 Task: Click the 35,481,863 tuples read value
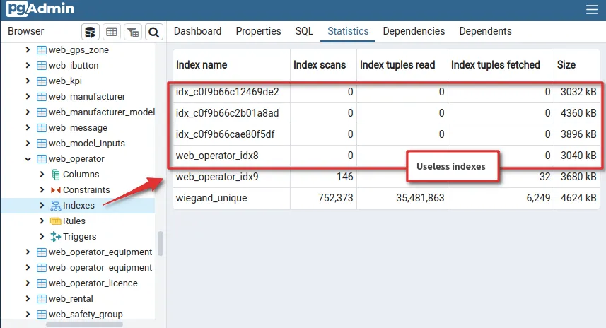420,198
